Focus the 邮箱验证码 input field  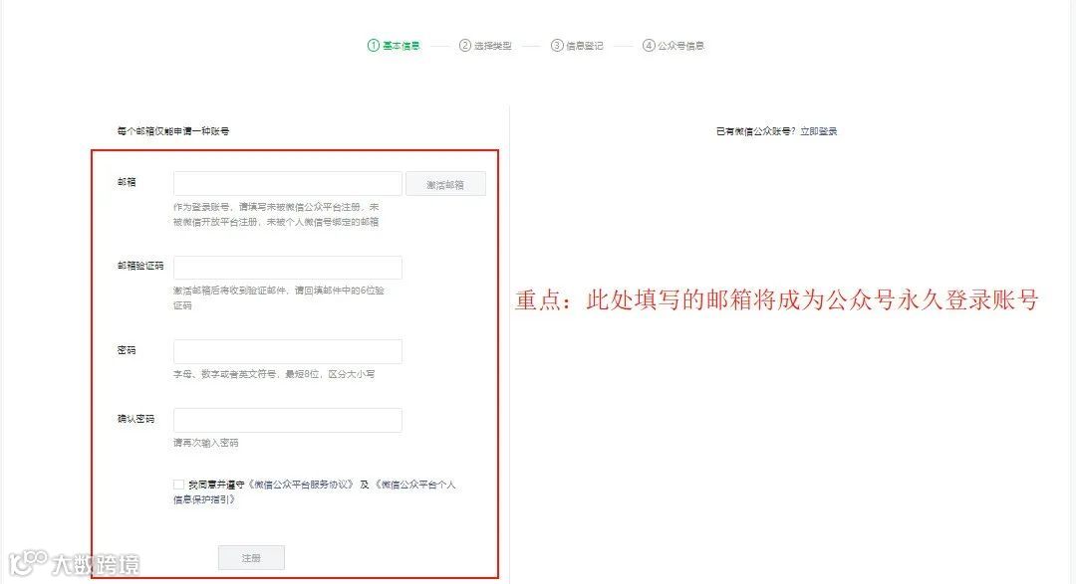(288, 268)
